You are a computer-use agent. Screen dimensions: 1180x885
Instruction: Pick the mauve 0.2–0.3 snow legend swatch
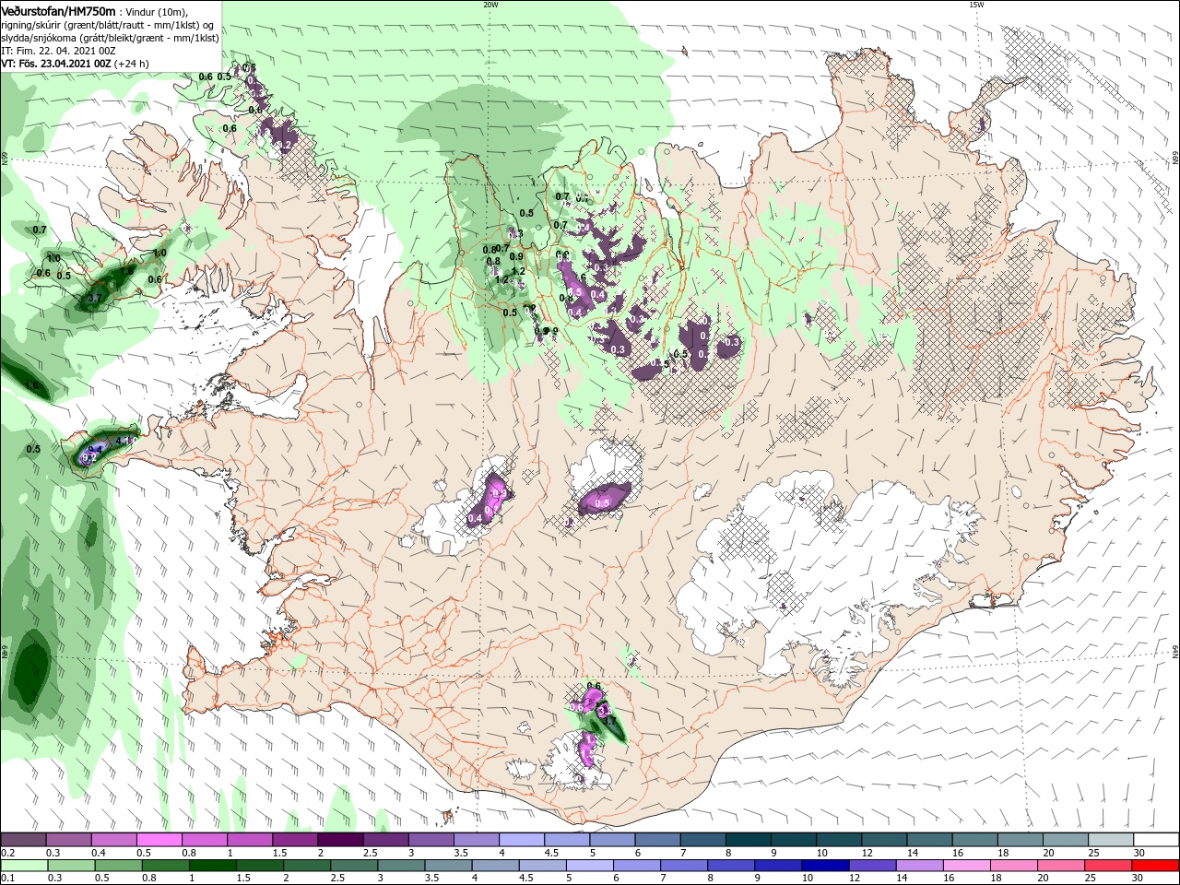coord(25,840)
